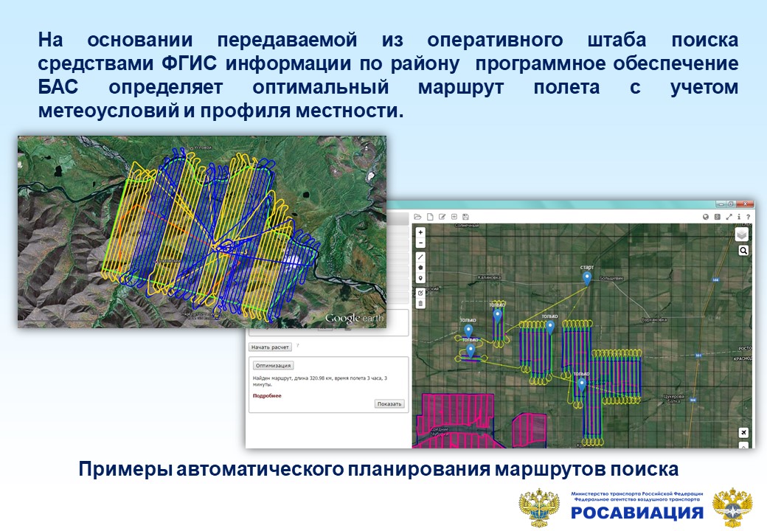Viewport: 767px width, 531px height.
Task: Select the draw polyline tool on map
Action: [420, 257]
